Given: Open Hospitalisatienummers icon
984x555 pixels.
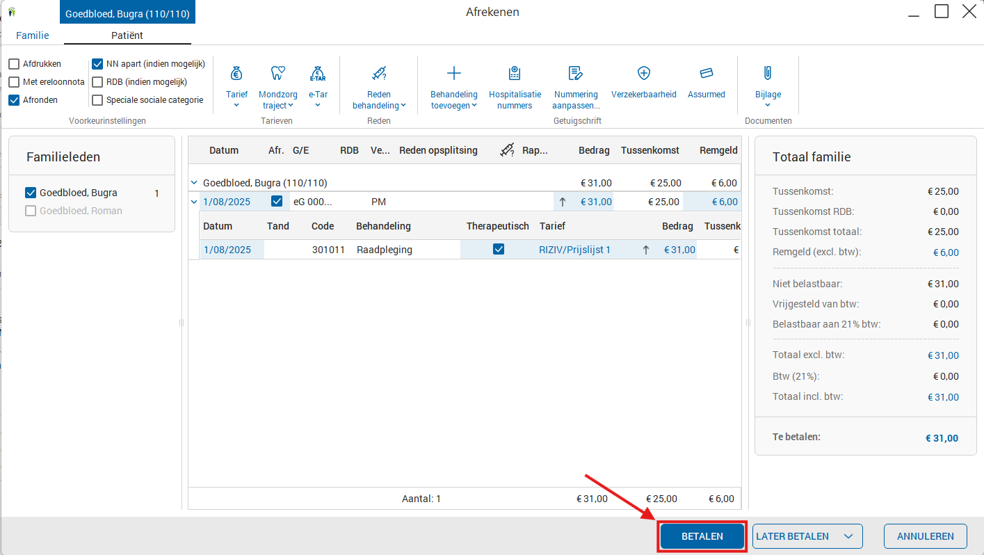Looking at the screenshot, I should [515, 74].
